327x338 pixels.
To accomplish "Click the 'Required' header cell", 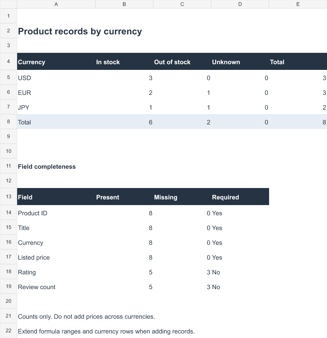I will click(240, 197).
